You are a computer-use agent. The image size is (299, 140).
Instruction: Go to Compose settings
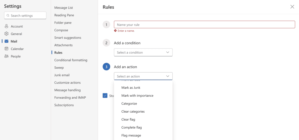tap(61, 30)
